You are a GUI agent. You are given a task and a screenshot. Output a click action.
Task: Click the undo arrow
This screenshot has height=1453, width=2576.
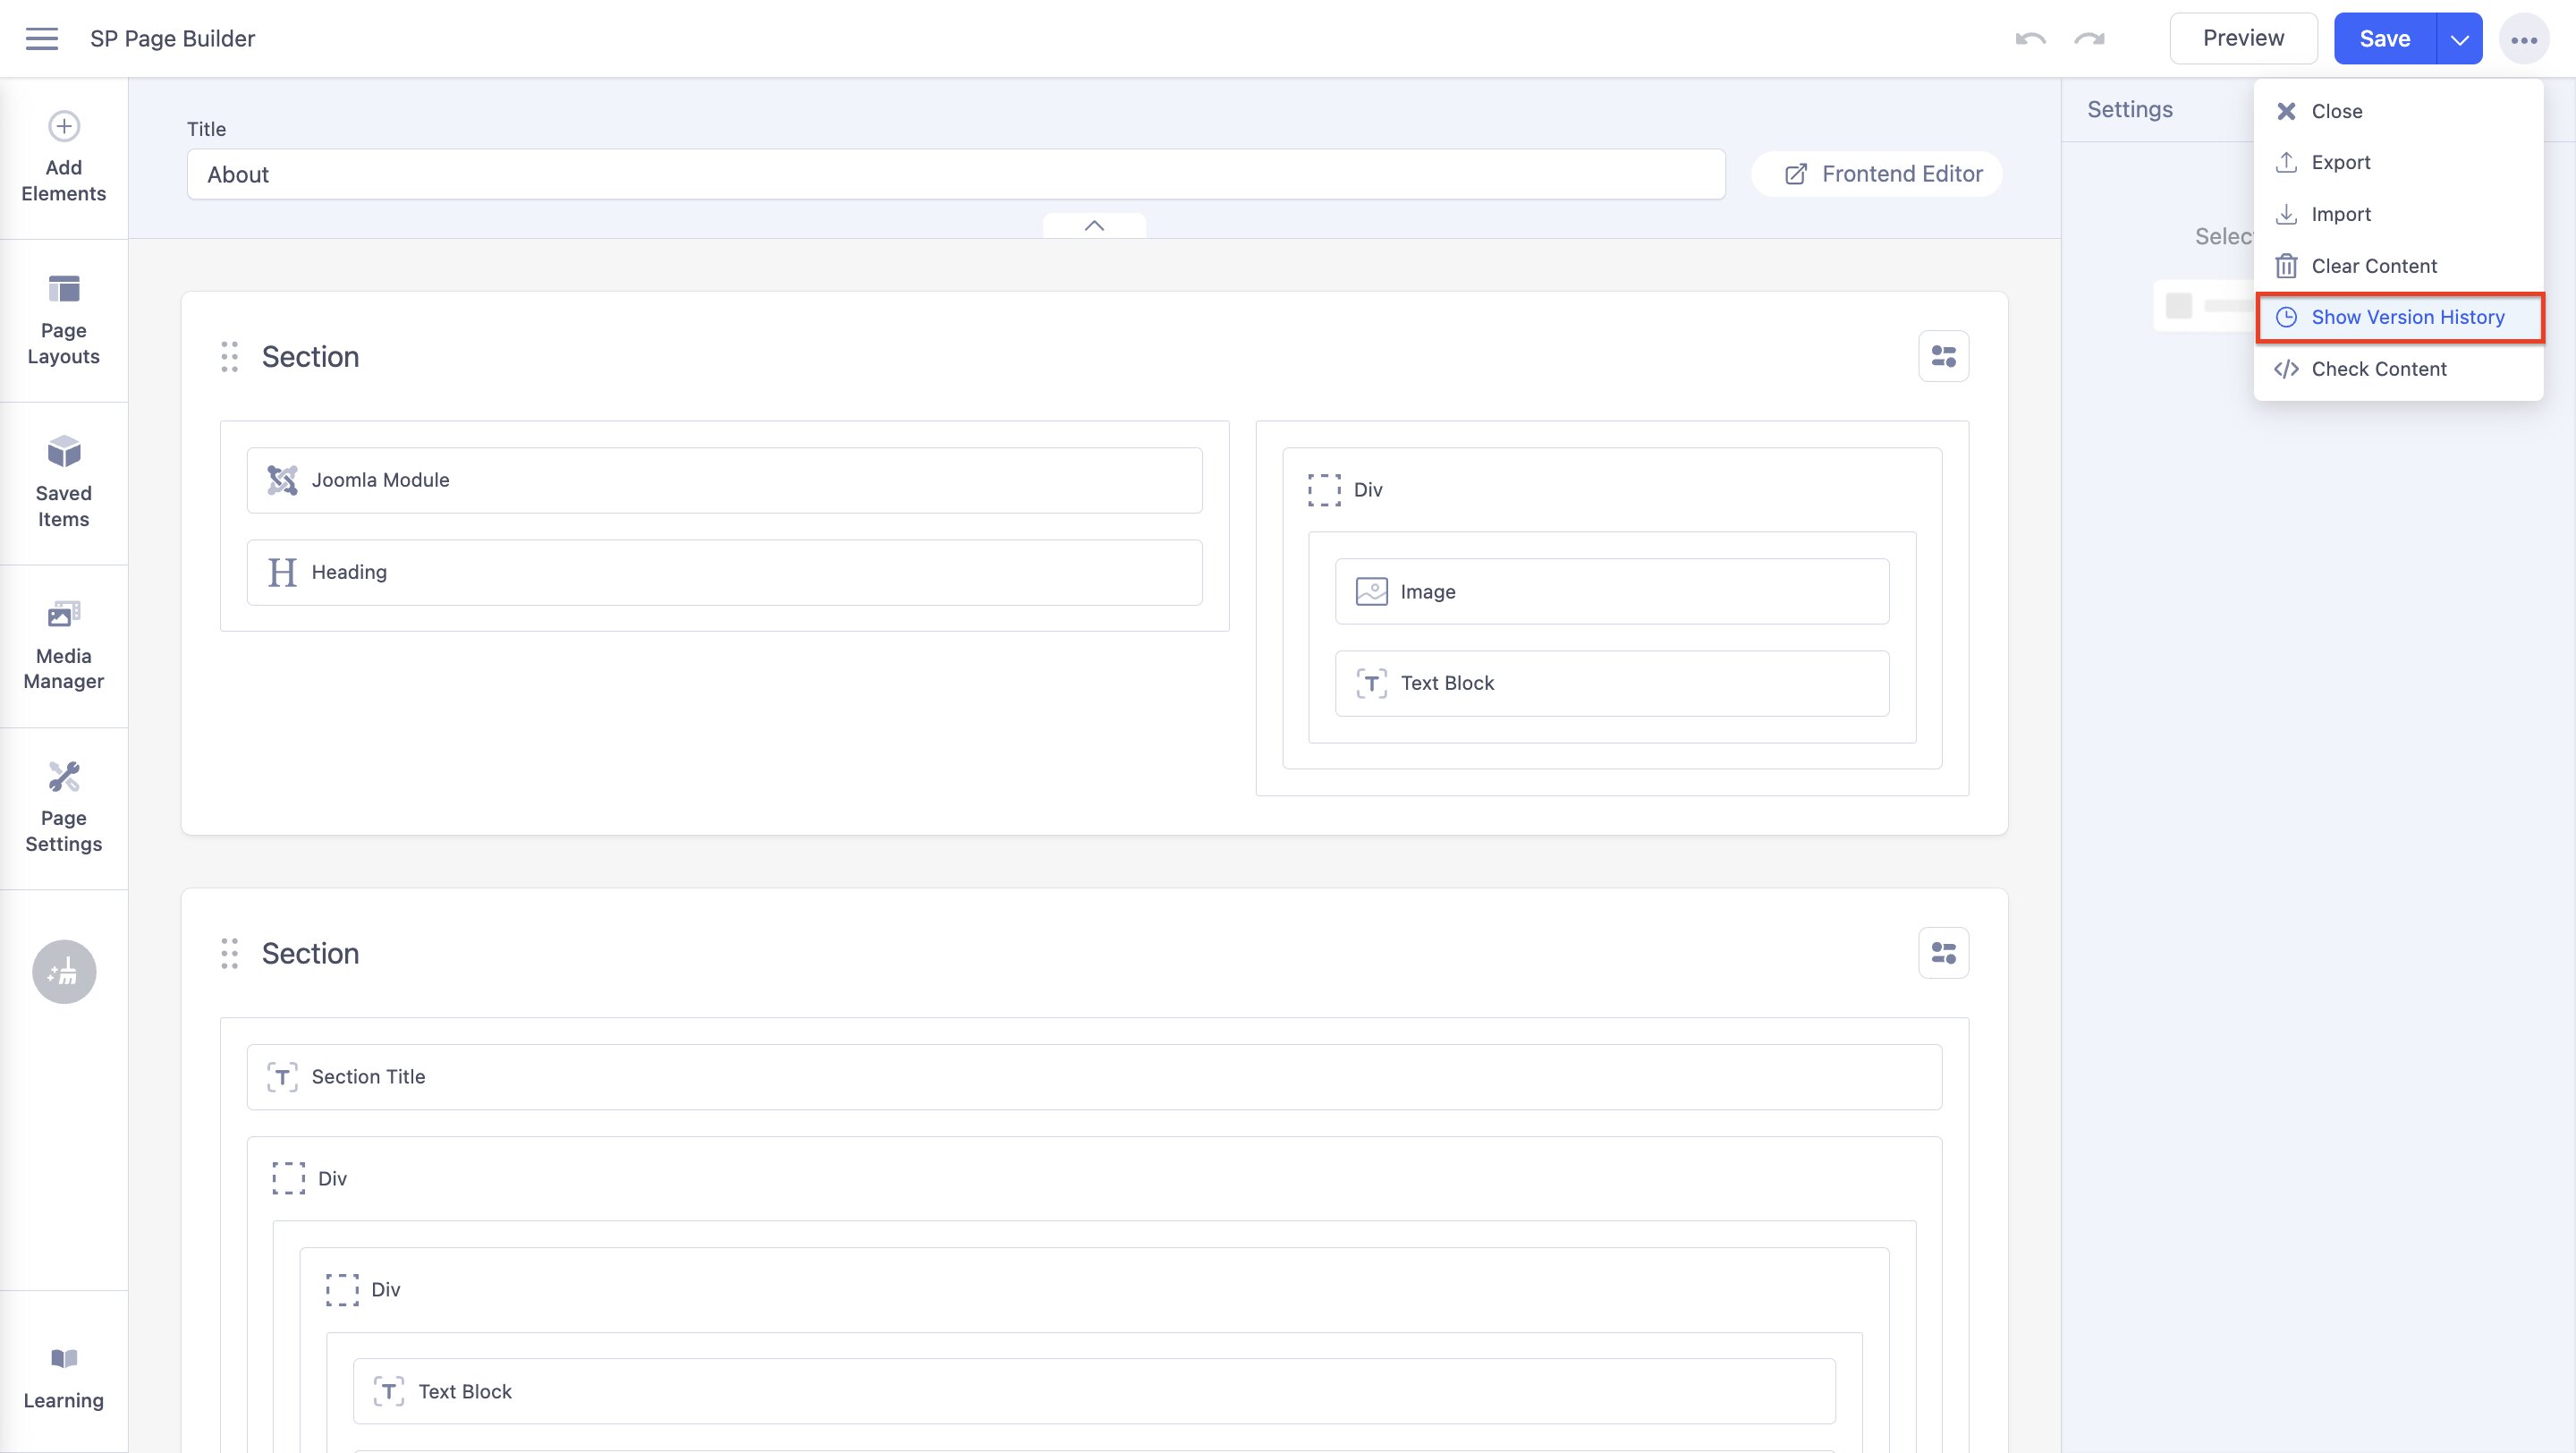click(x=2030, y=39)
